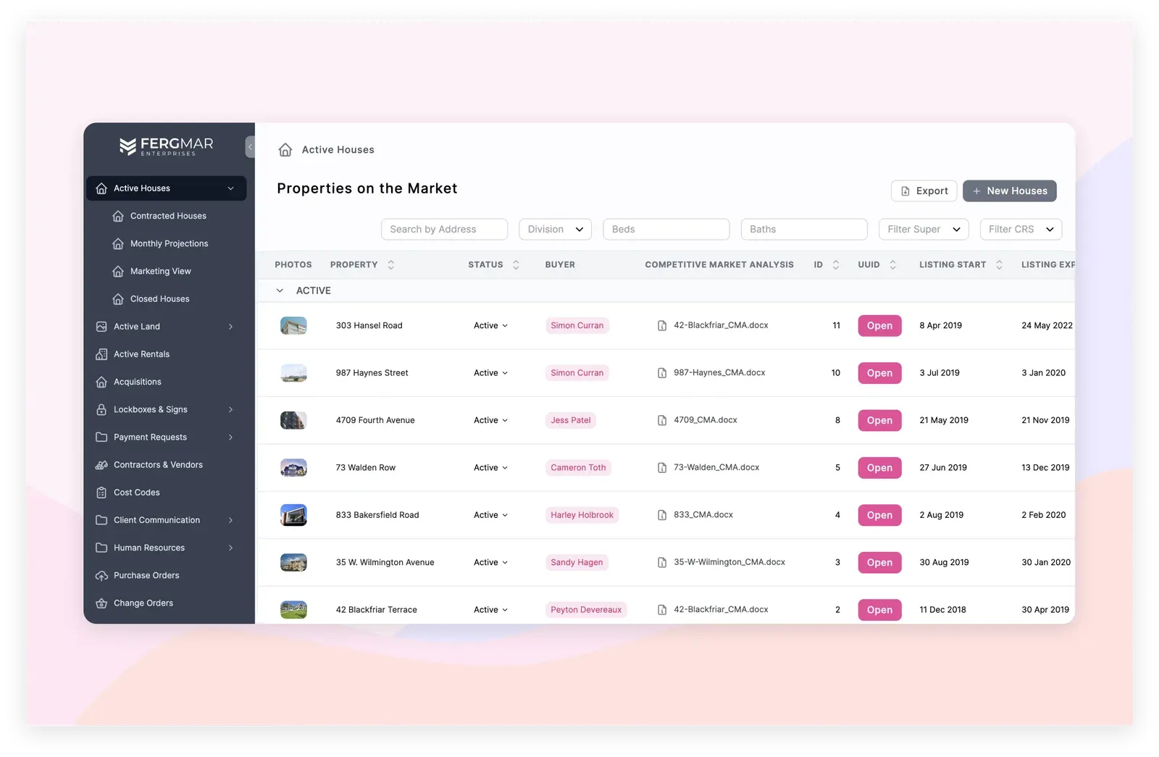Collapse the Active Houses sidebar section
1159x757 pixels.
point(230,188)
